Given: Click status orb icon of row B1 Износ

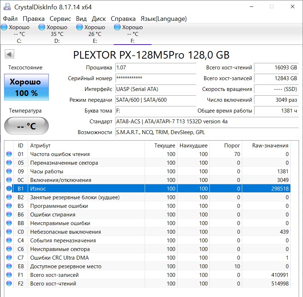Looking at the screenshot, I should pos(9,188).
